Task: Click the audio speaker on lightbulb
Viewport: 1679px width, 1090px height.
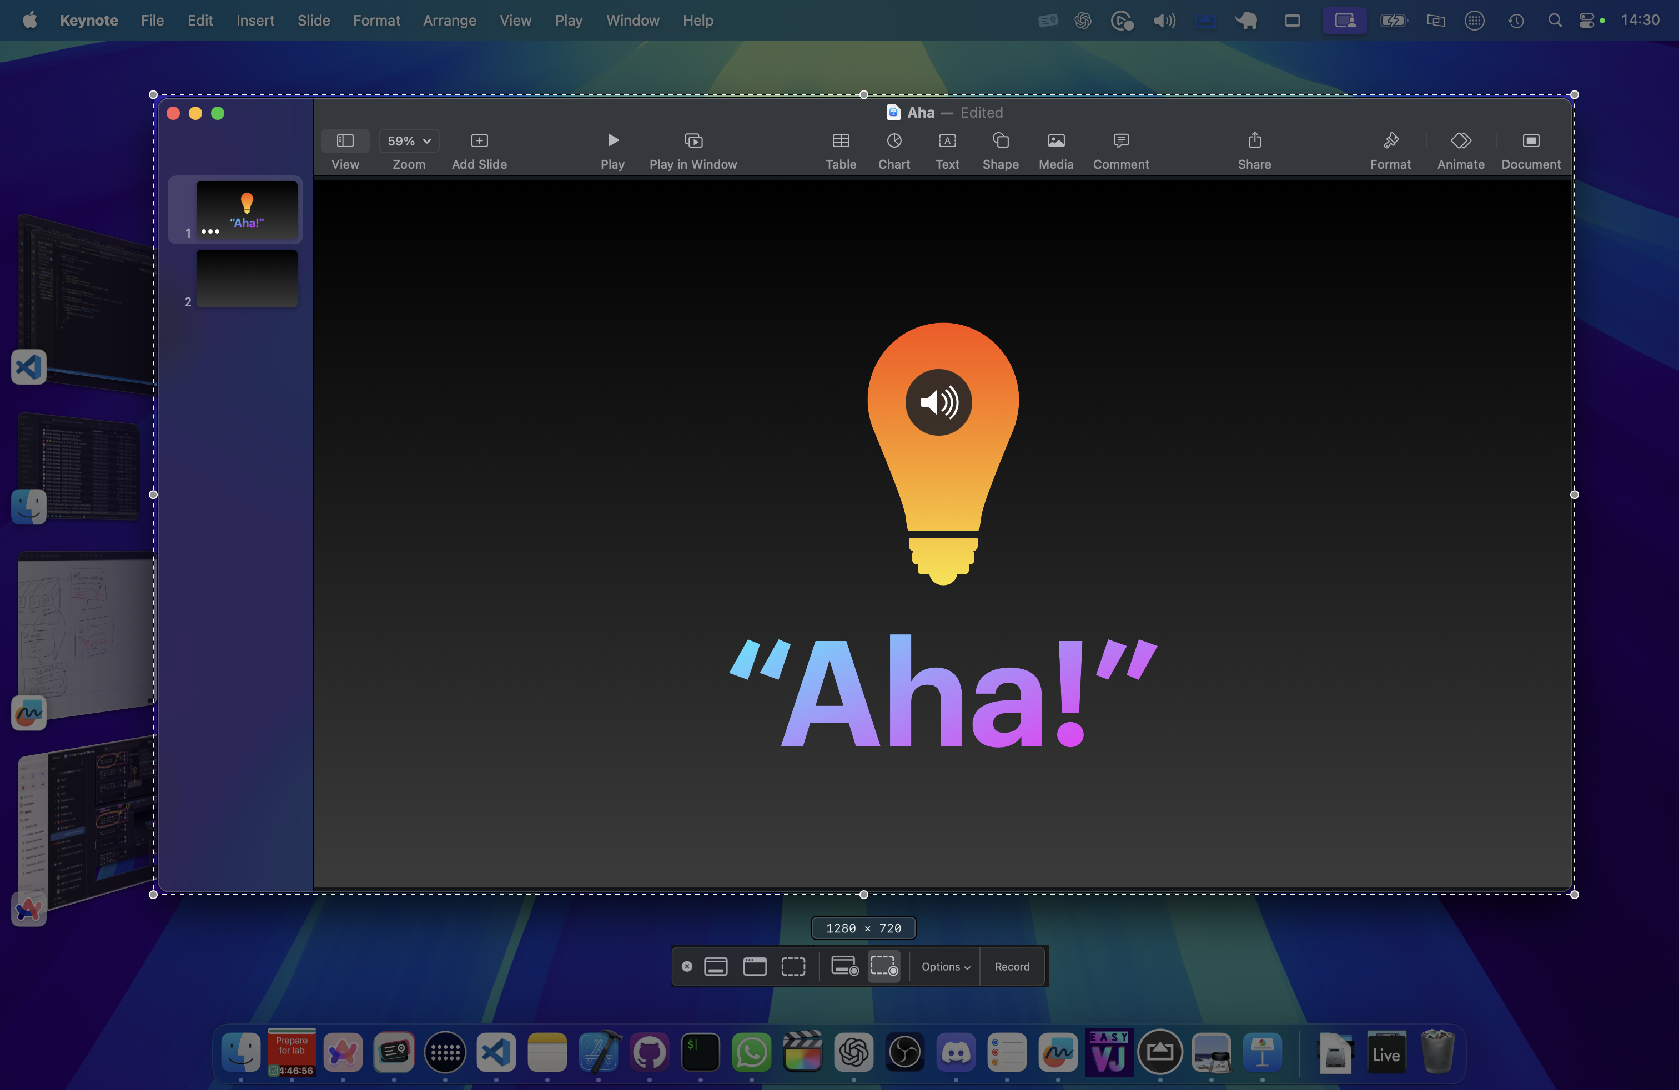Action: pyautogui.click(x=938, y=402)
